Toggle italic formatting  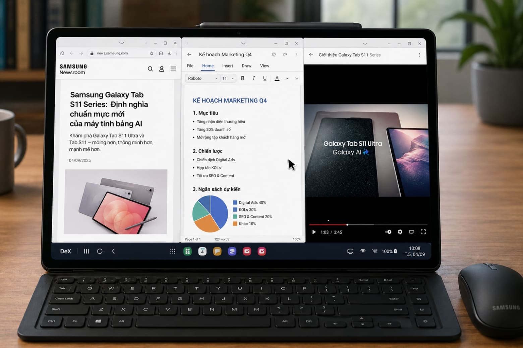click(x=254, y=78)
